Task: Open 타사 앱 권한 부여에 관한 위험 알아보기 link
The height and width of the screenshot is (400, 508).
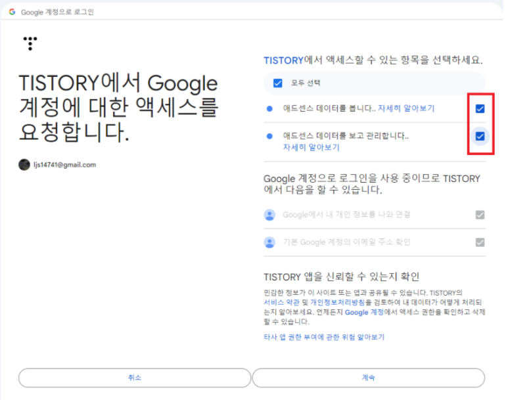Action: tap(324, 337)
